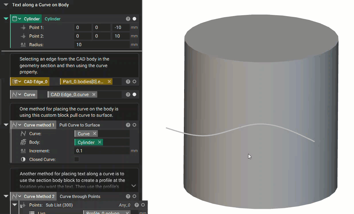Screen dimensions: 354x214
Task: Toggle visibility circle of Points Sub List
Action: (x=143, y=205)
